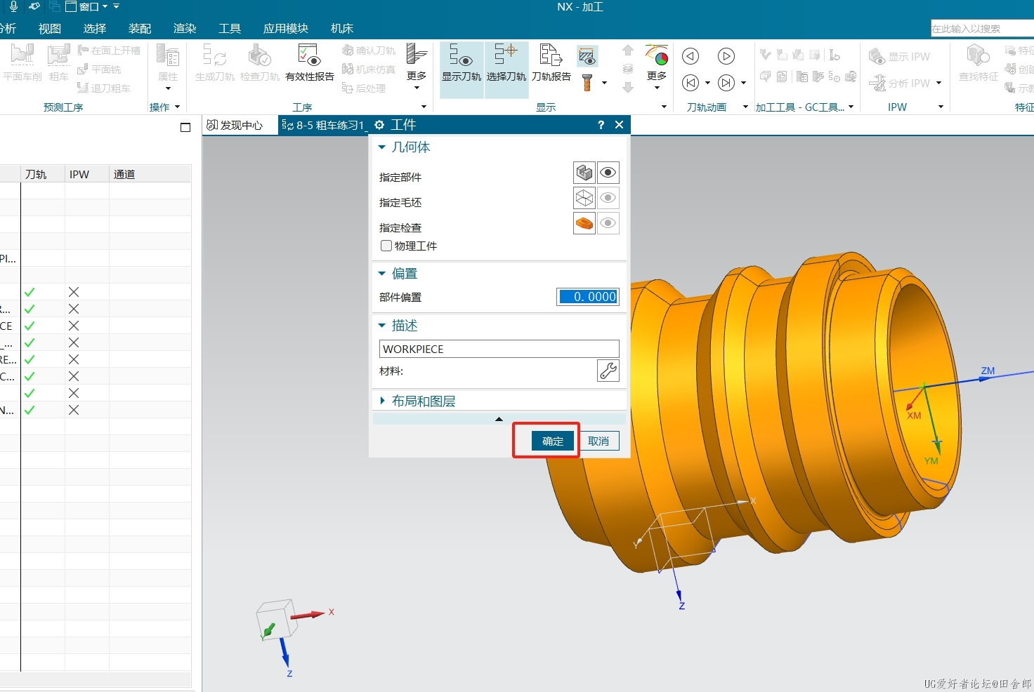The height and width of the screenshot is (692, 1034).
Task: Open the 装配 ribbon tab
Action: point(140,28)
